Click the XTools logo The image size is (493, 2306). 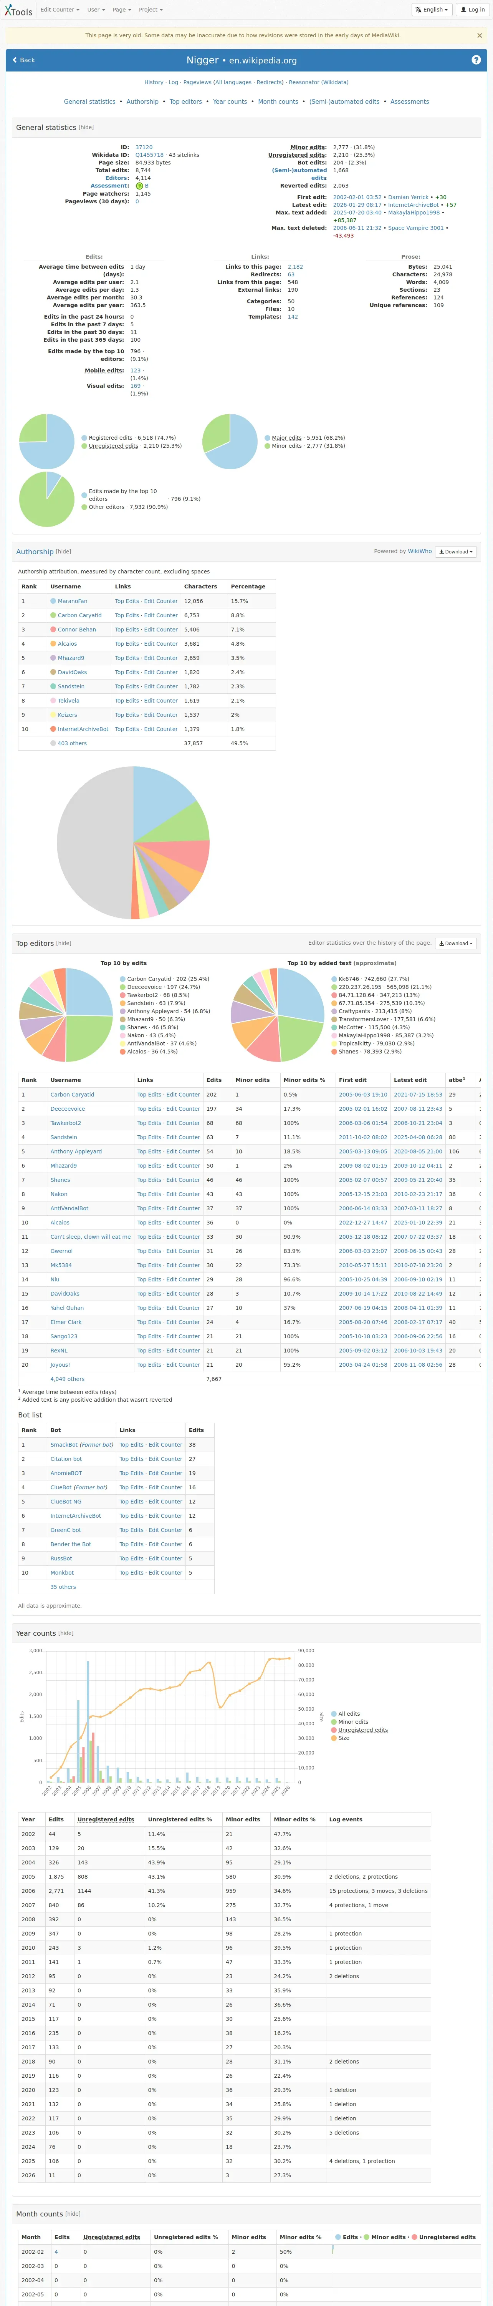18,10
